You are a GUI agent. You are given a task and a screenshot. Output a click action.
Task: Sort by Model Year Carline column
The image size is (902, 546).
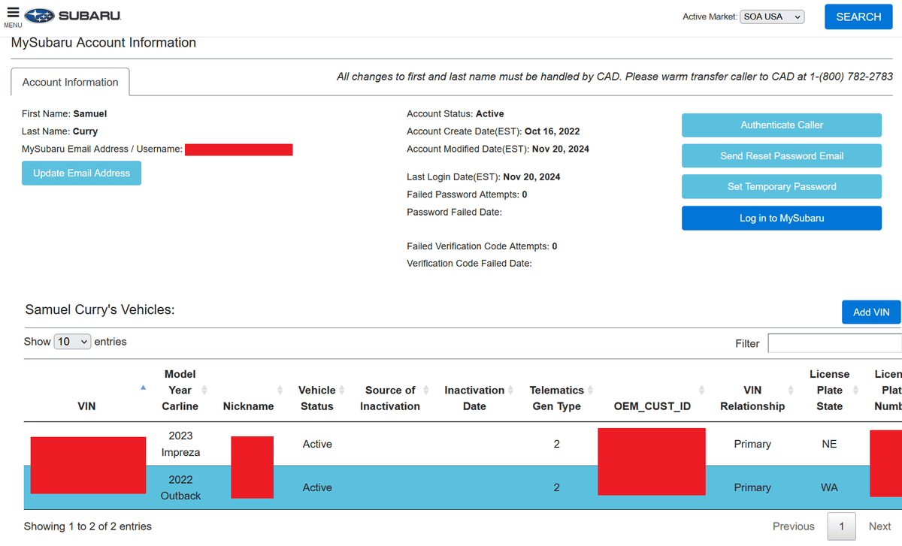pos(180,390)
